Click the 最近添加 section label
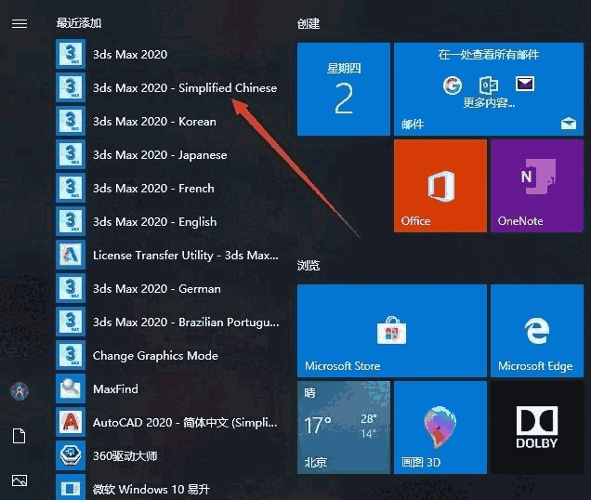 tap(79, 23)
